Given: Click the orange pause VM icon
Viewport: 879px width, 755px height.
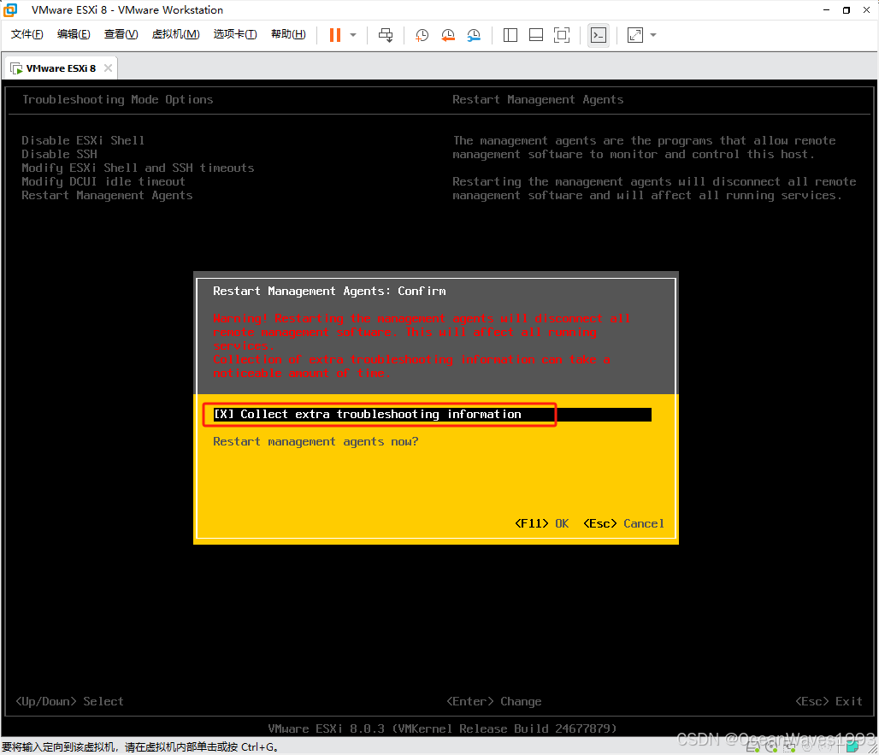Looking at the screenshot, I should pos(335,35).
